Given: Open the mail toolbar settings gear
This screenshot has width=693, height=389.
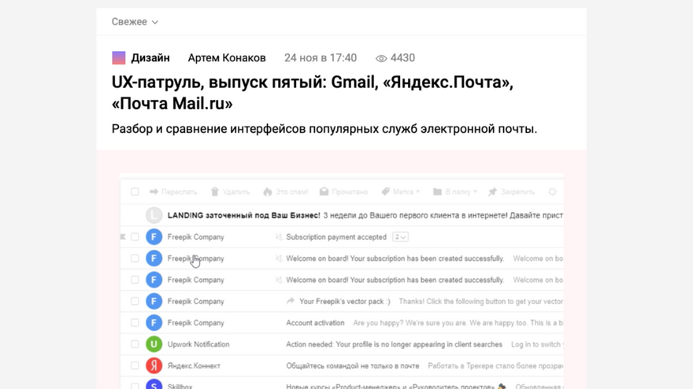Looking at the screenshot, I should coord(552,192).
